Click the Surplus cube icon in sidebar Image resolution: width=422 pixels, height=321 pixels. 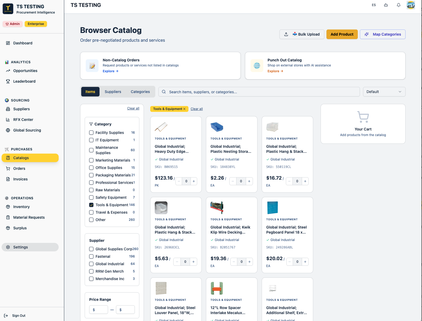tap(8, 228)
